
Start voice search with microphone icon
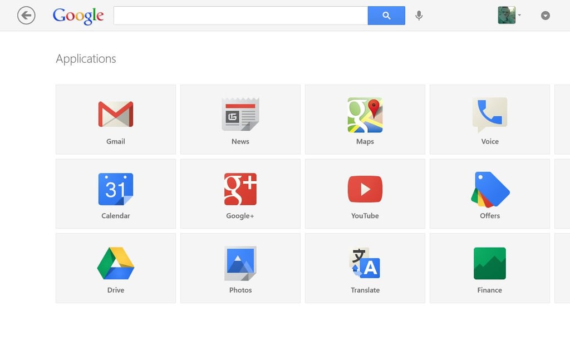click(419, 16)
